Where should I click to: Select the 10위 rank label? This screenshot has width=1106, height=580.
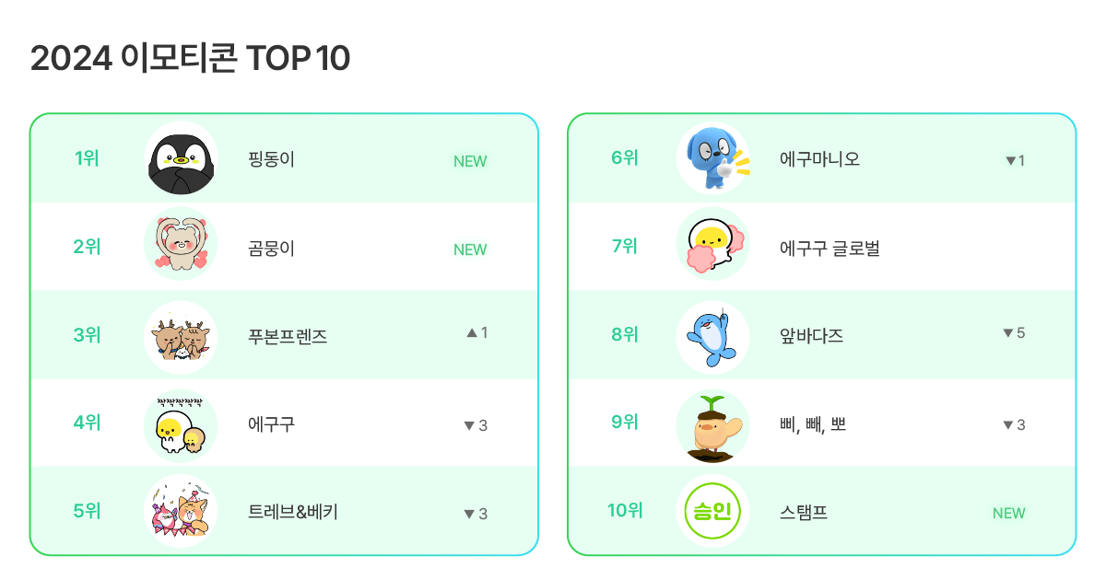[x=625, y=511]
